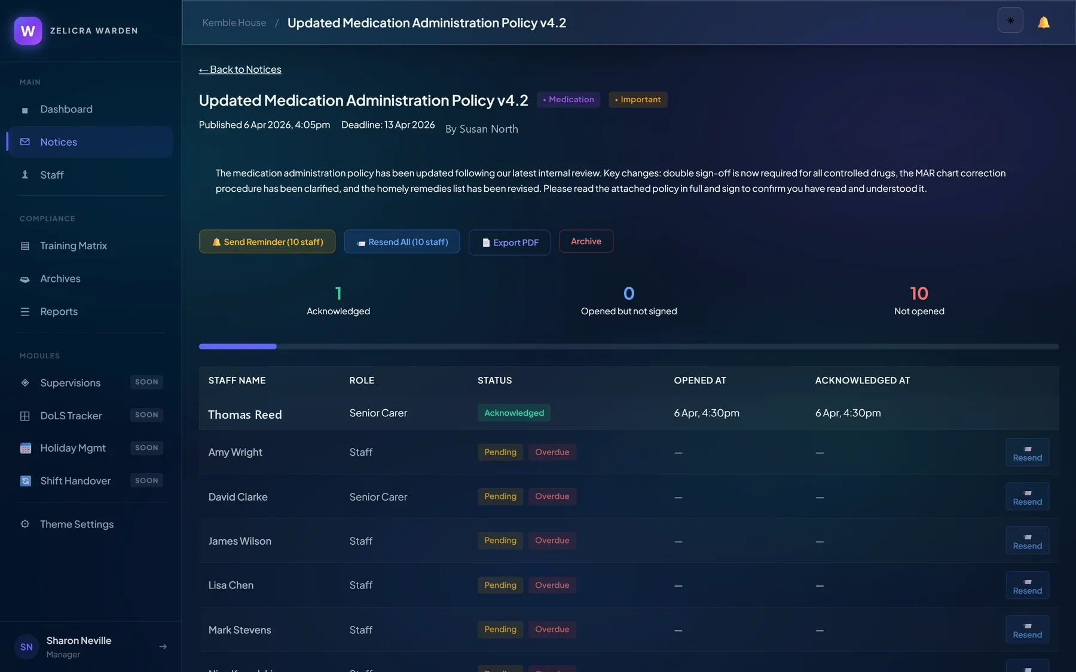Archive this notice

[x=586, y=241]
